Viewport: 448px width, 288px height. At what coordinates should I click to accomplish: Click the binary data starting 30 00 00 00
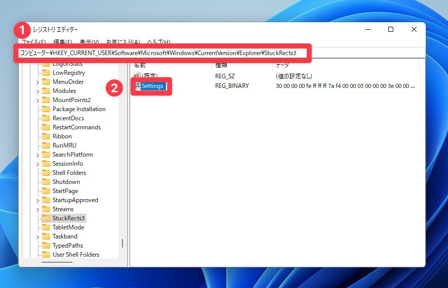tap(345, 86)
